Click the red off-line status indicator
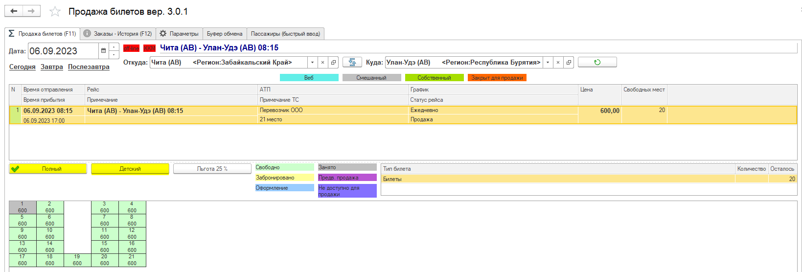This screenshot has width=802, height=272. 131,48
